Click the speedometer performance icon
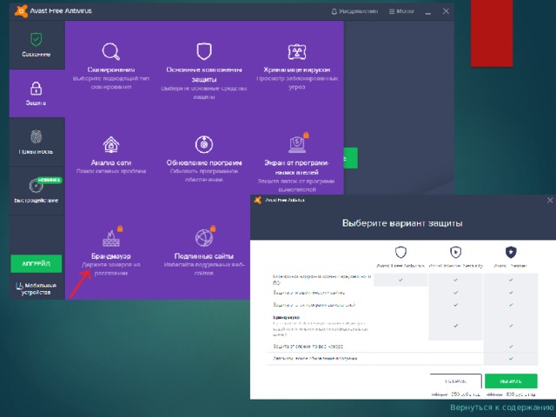Screen dimensions: 556x417 [x=36, y=186]
